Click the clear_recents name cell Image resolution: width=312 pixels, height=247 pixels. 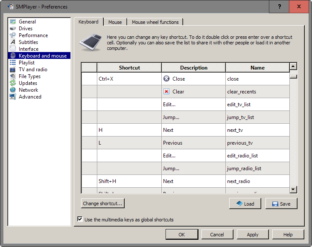click(257, 91)
